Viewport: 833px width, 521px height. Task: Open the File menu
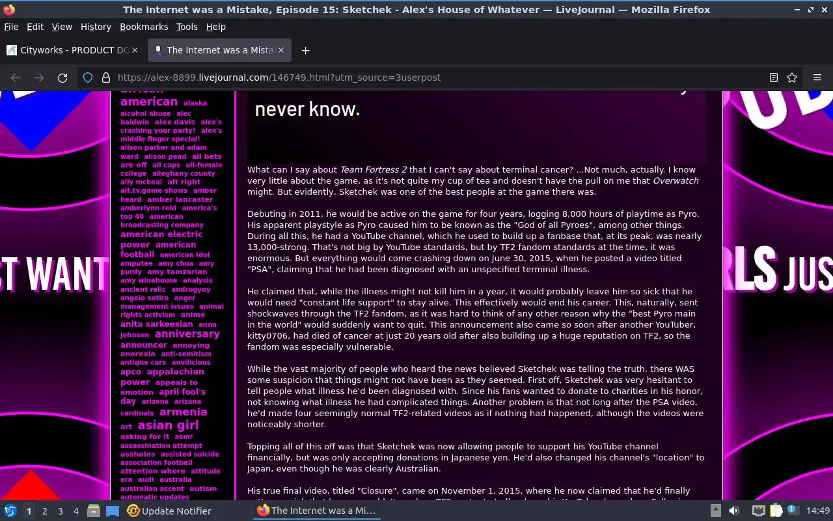point(11,27)
